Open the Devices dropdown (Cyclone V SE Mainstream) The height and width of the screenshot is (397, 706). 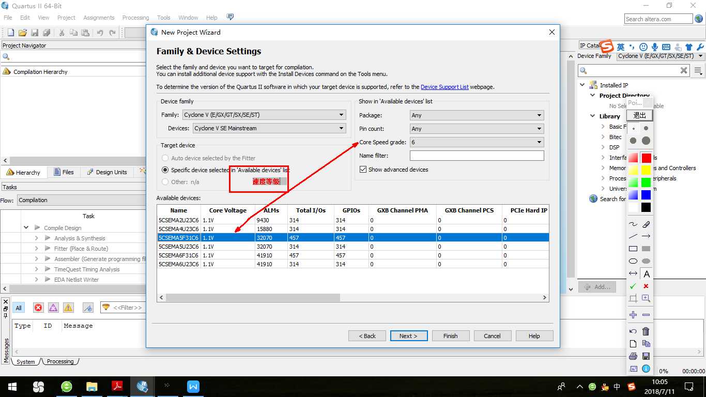[x=269, y=128]
